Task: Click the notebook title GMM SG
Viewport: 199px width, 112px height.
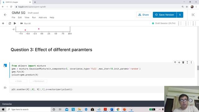Action: [19, 13]
